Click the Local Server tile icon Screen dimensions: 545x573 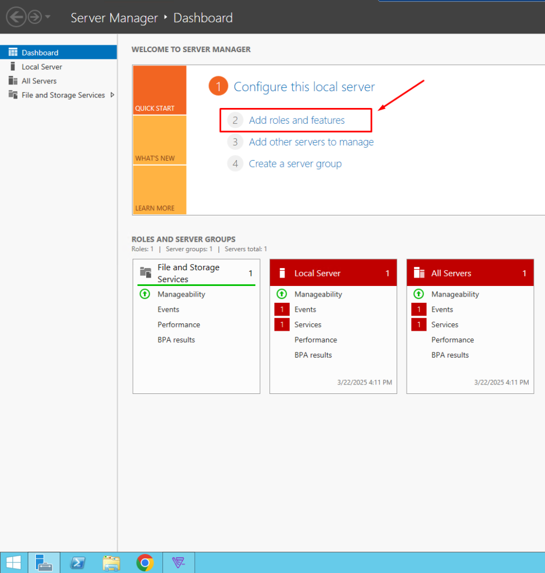(282, 273)
